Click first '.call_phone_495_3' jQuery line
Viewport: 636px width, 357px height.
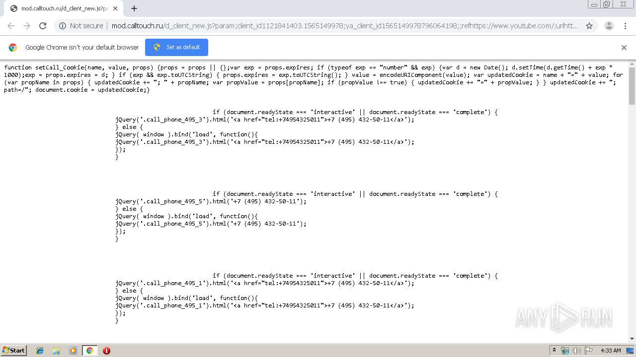pos(265,119)
